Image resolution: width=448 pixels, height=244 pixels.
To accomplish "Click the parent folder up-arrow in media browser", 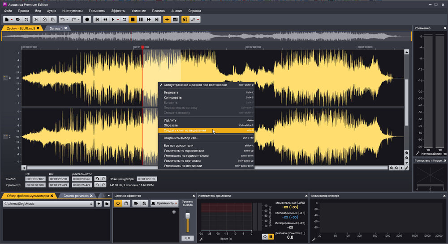I will tap(99, 204).
